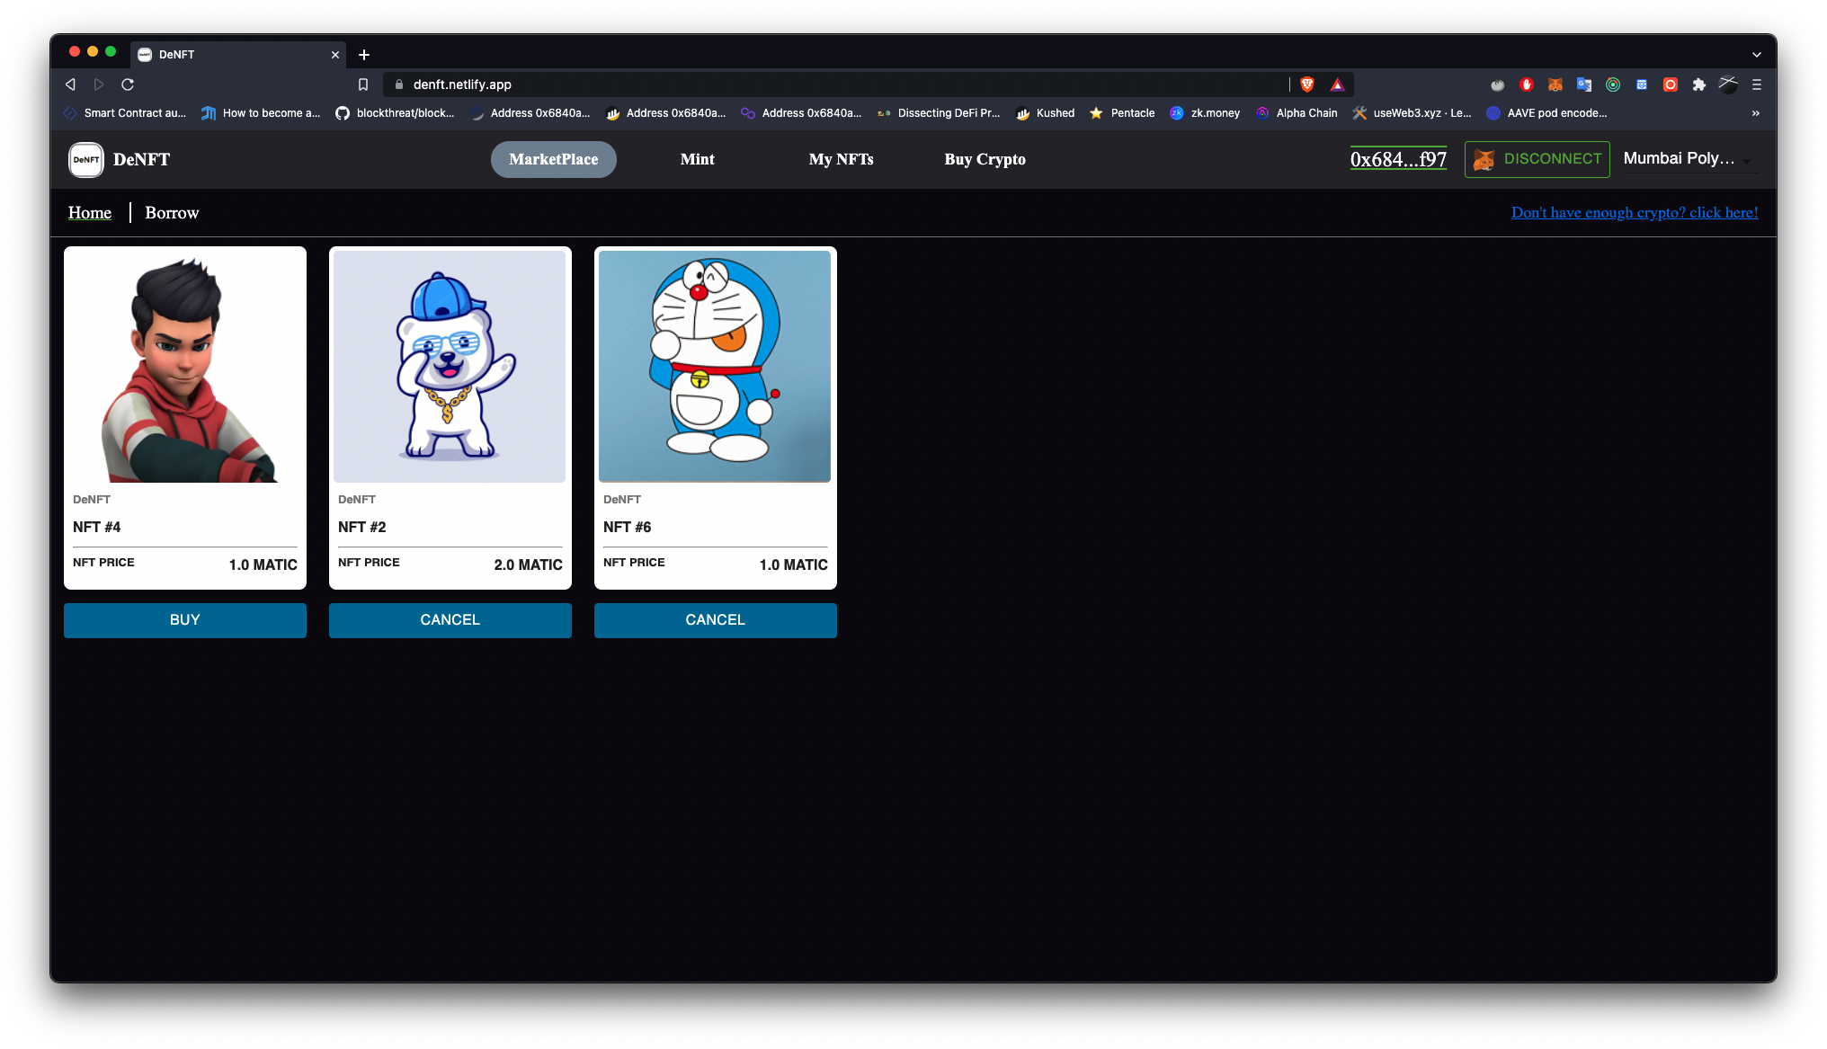Open the MetaMask fox browser extension
The image size is (1827, 1049).
[1555, 84]
